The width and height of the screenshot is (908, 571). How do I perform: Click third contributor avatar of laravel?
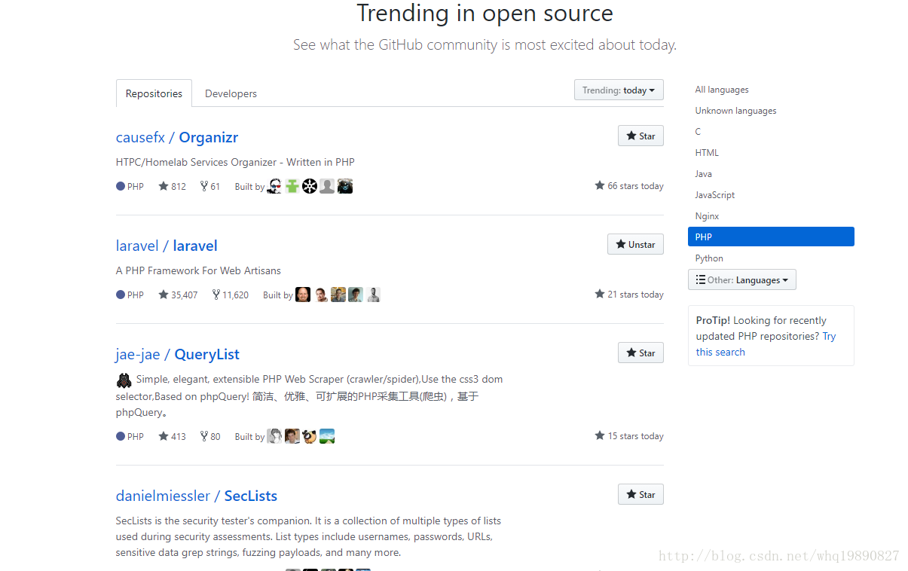click(x=338, y=295)
